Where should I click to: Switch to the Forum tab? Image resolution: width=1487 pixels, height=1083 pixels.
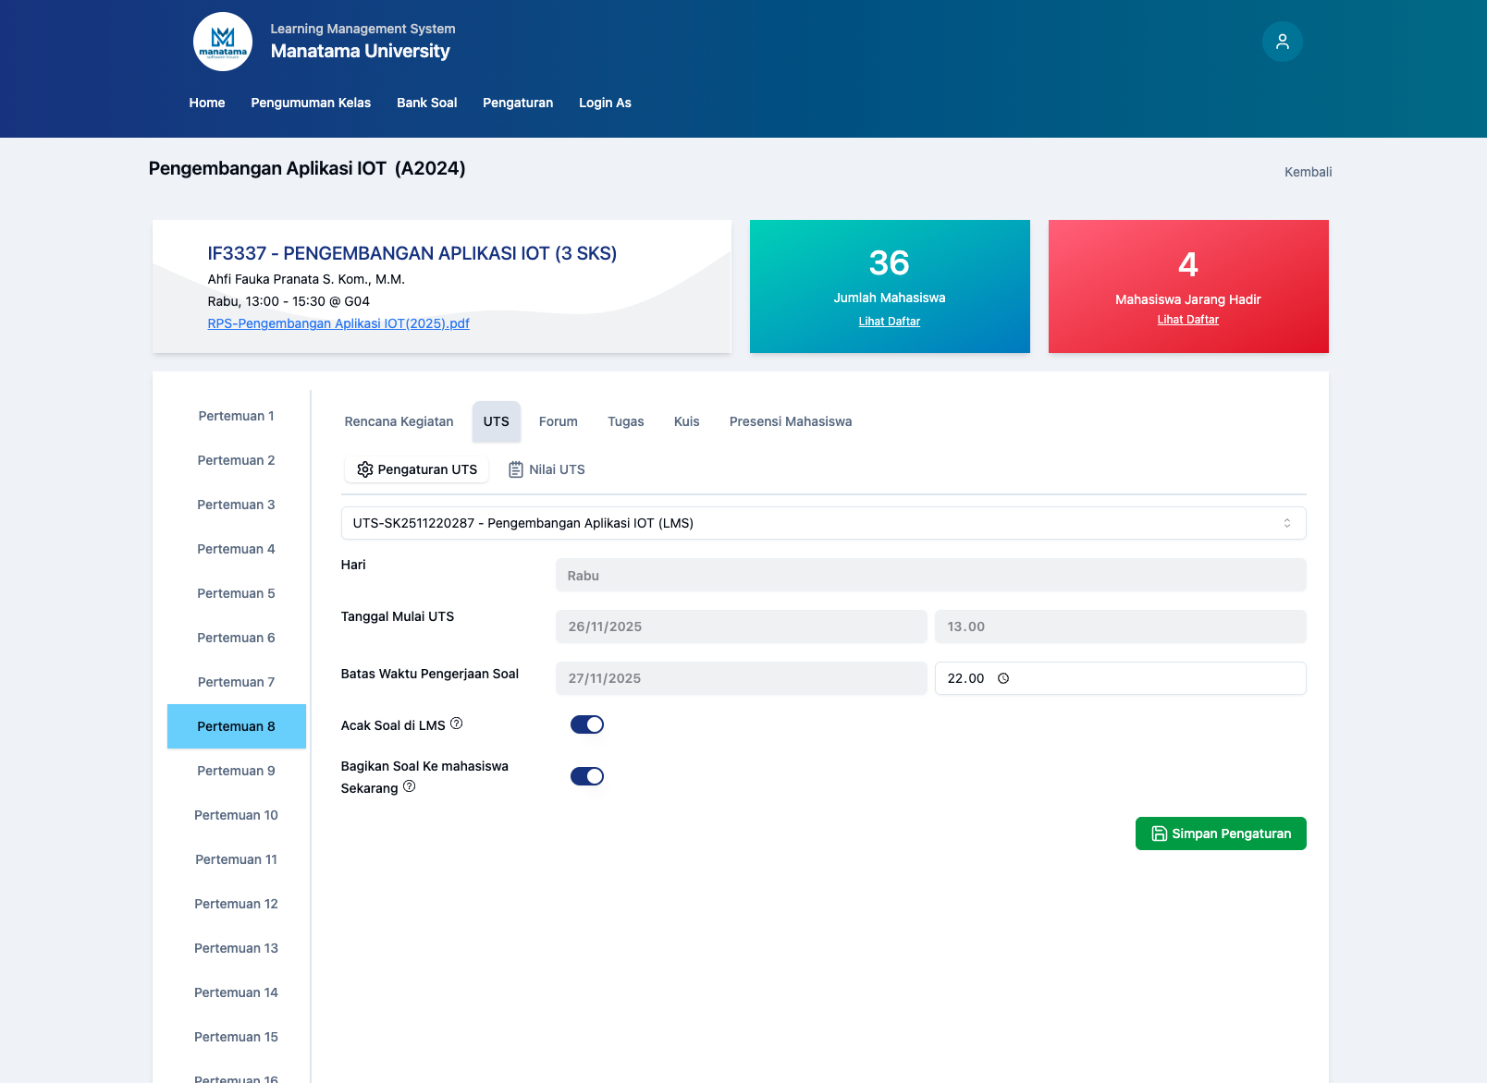point(558,421)
